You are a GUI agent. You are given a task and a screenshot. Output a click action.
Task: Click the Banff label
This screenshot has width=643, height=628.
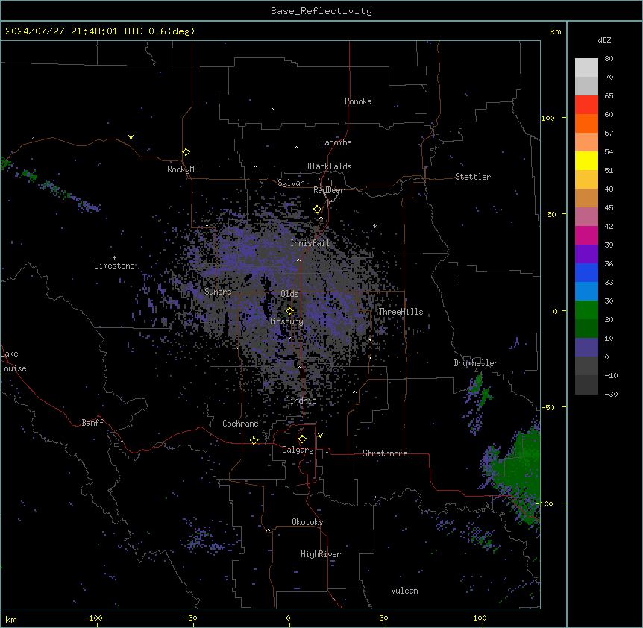[x=92, y=423]
